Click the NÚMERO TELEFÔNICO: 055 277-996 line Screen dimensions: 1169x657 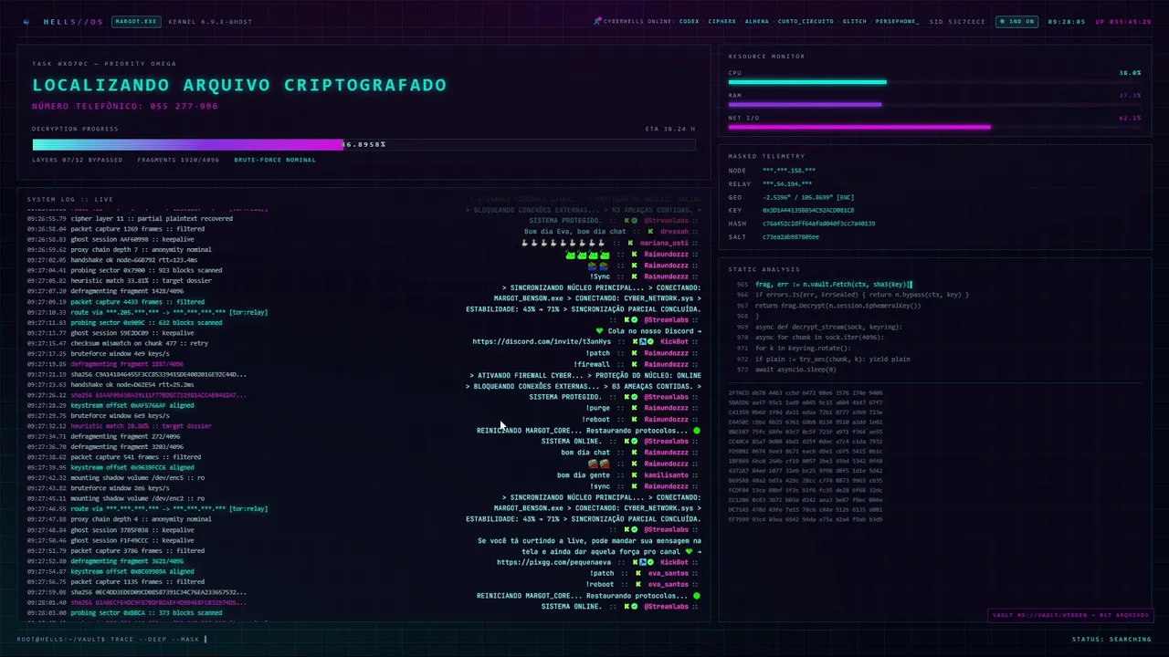(125, 106)
